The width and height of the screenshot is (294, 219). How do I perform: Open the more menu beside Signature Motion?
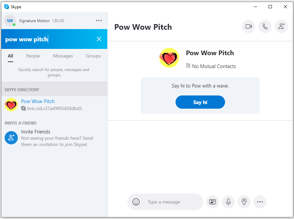[x=99, y=20]
